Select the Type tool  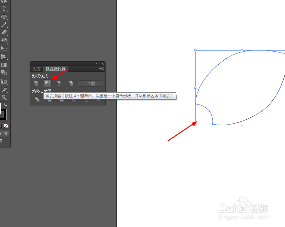tap(4, 8)
